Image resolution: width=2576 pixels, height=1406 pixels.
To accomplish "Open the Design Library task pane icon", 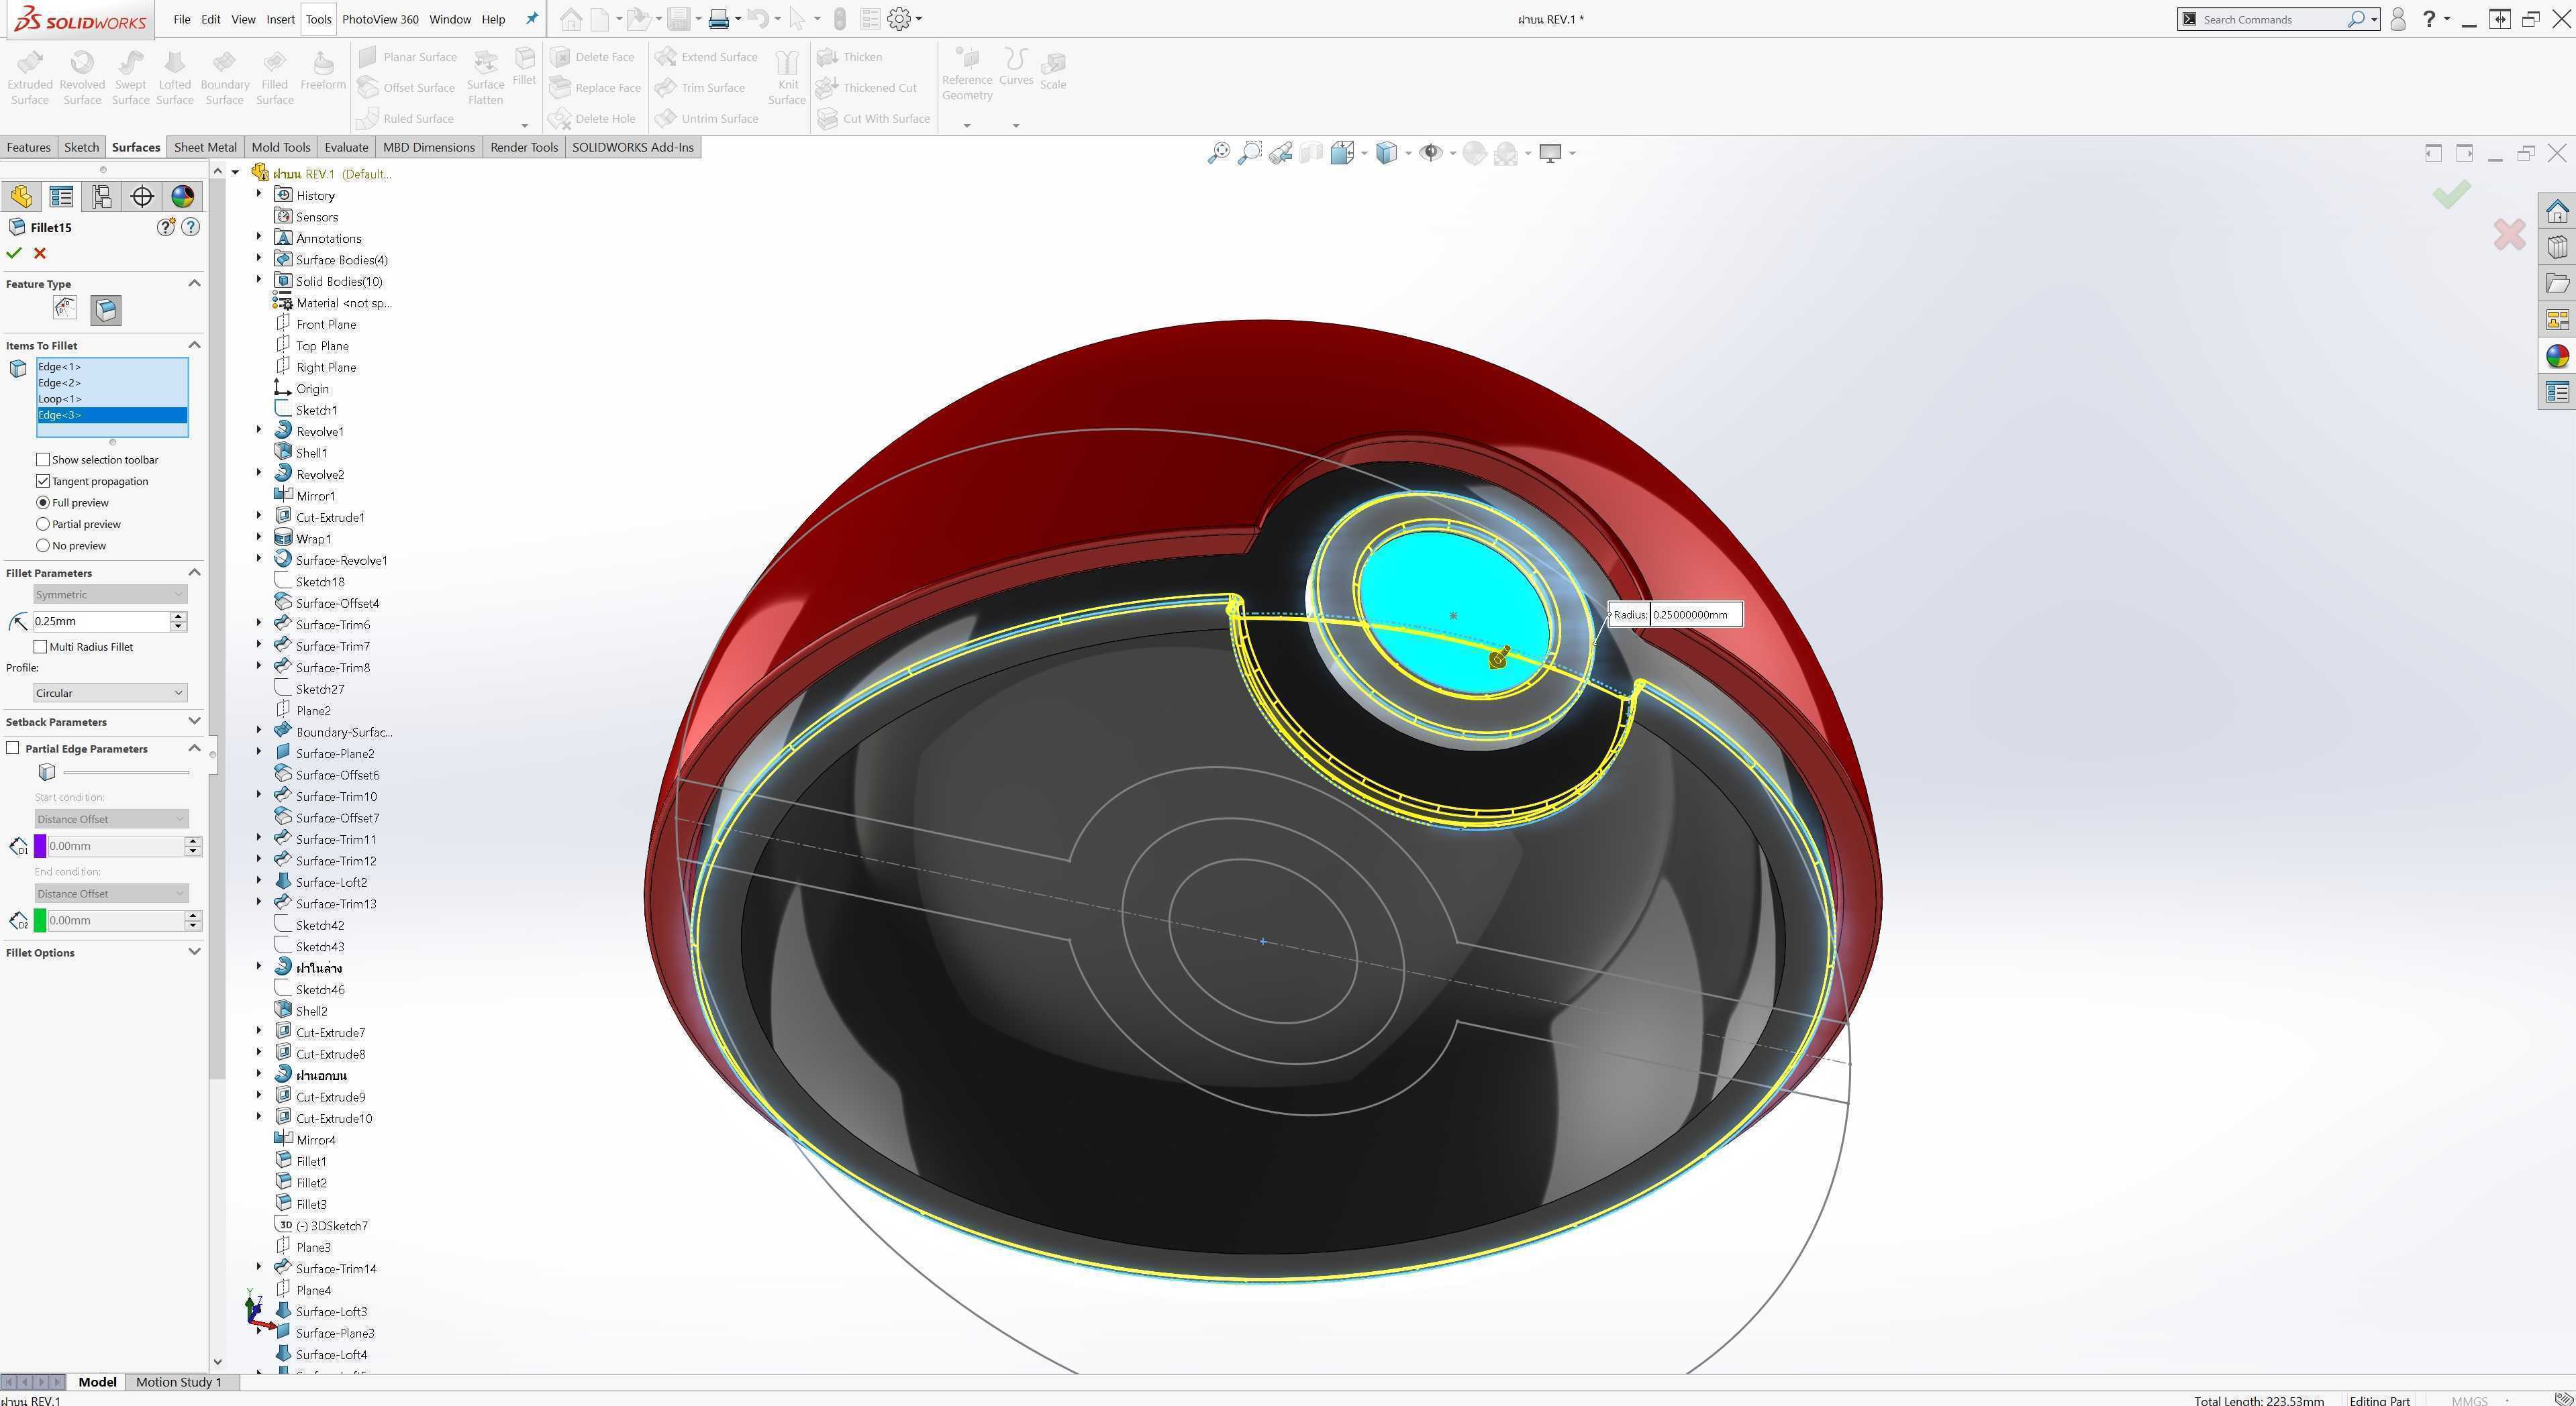I will [2557, 247].
